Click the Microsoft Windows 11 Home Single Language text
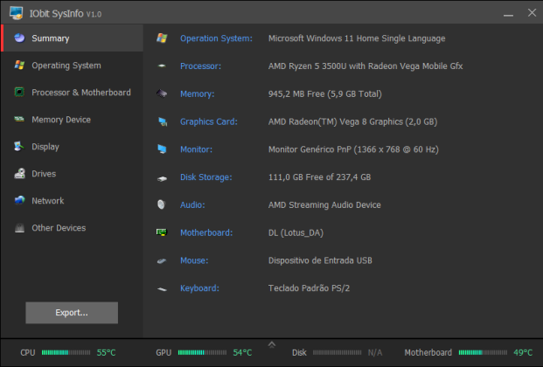543x367 pixels. coord(357,38)
